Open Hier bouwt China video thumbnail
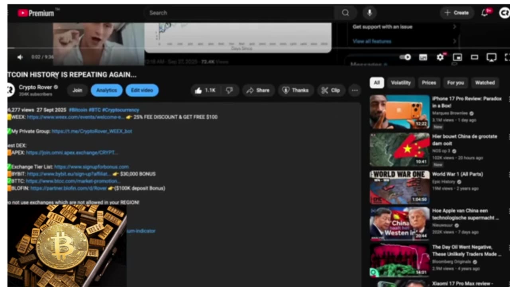Image resolution: width=510 pixels, height=287 pixels. pyautogui.click(x=400, y=149)
